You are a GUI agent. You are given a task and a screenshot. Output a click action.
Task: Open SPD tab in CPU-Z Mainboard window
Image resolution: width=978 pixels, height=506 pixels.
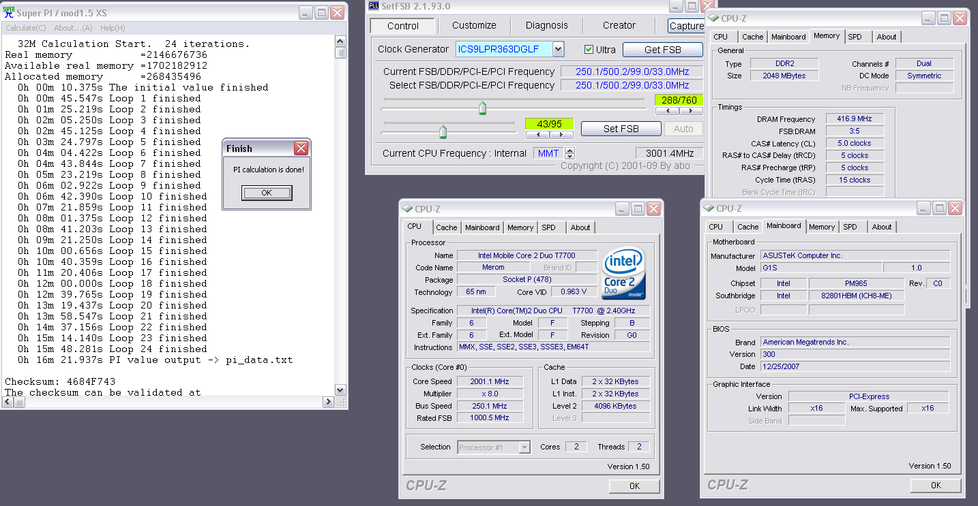pos(850,227)
